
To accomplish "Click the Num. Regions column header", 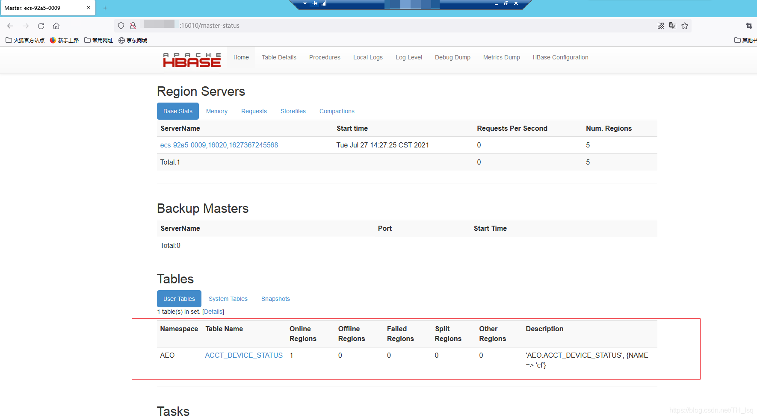I will pyautogui.click(x=609, y=128).
